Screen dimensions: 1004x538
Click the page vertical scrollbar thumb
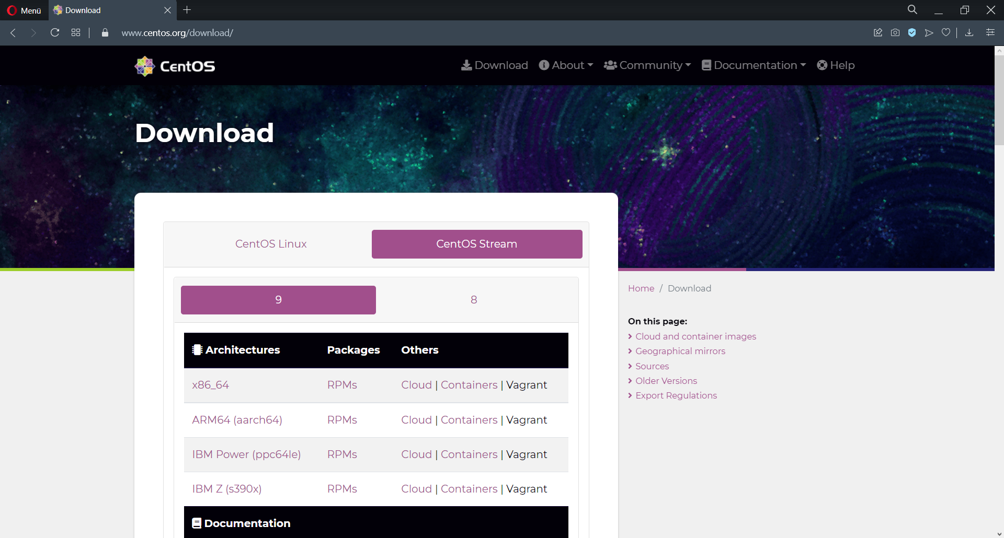(999, 99)
